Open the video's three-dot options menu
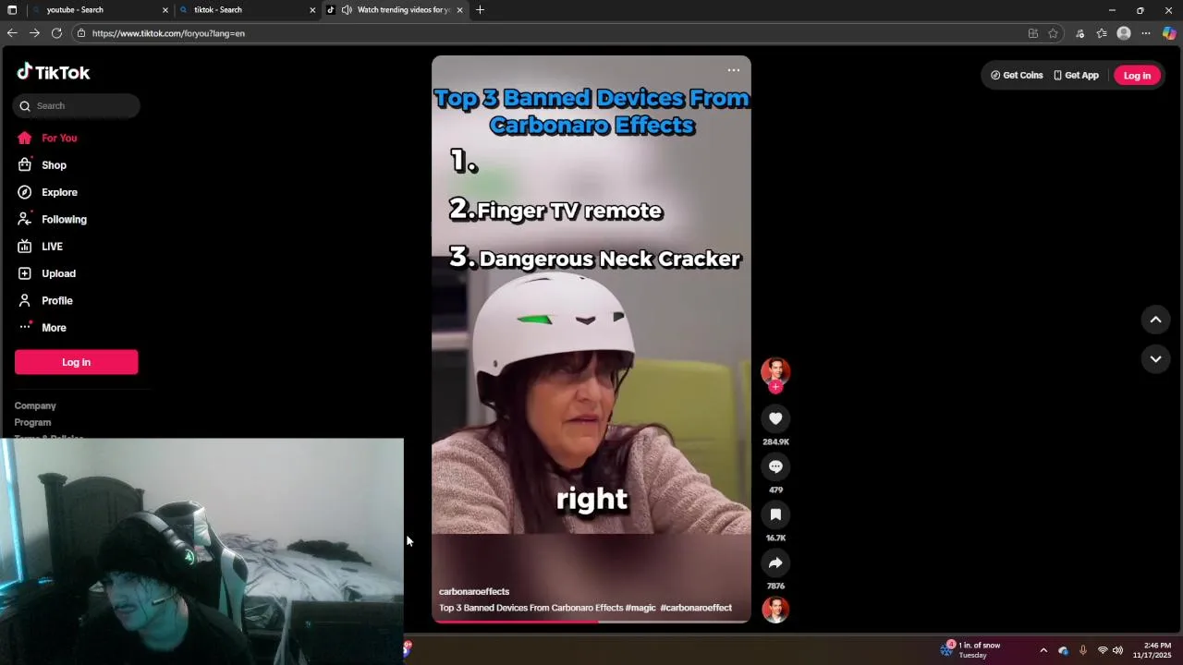The width and height of the screenshot is (1183, 665). [733, 70]
